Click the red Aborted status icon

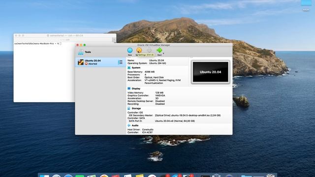click(86, 64)
